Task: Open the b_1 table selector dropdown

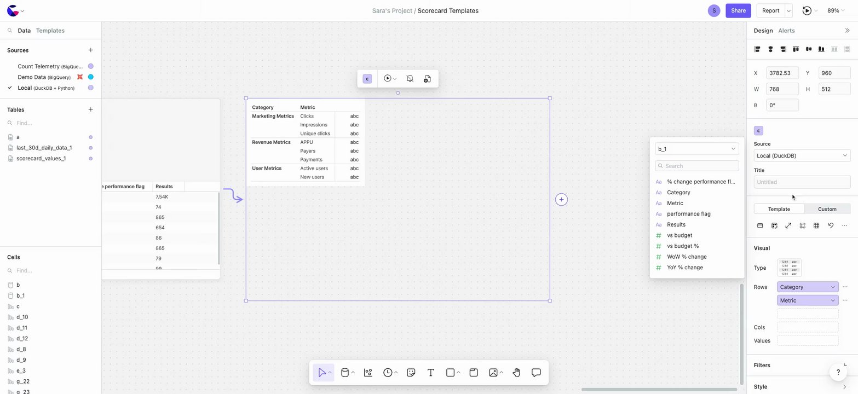Action: (696, 149)
